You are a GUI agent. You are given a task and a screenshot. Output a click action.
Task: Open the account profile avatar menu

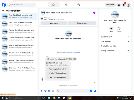[129, 5]
